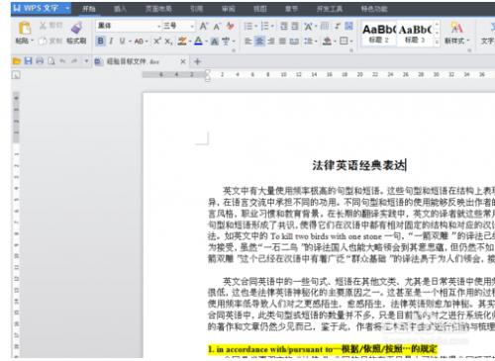495x361 pixels.
Task: Click the decrease indent icon
Action: click(x=283, y=26)
